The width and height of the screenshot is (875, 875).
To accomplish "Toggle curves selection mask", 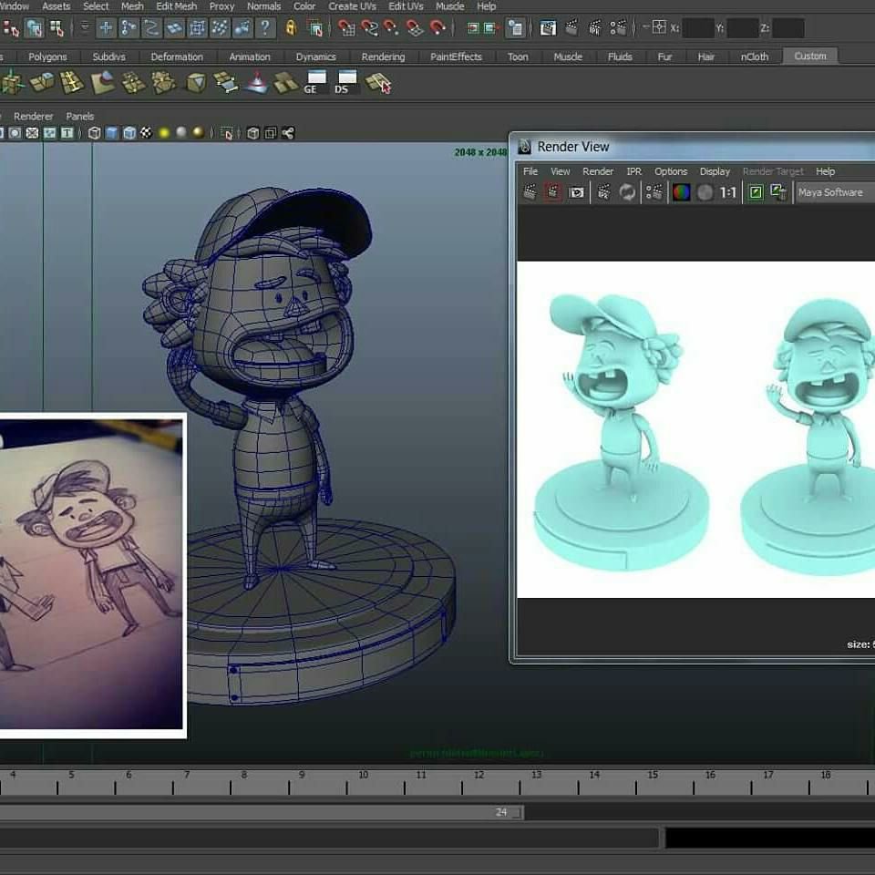I will [151, 28].
